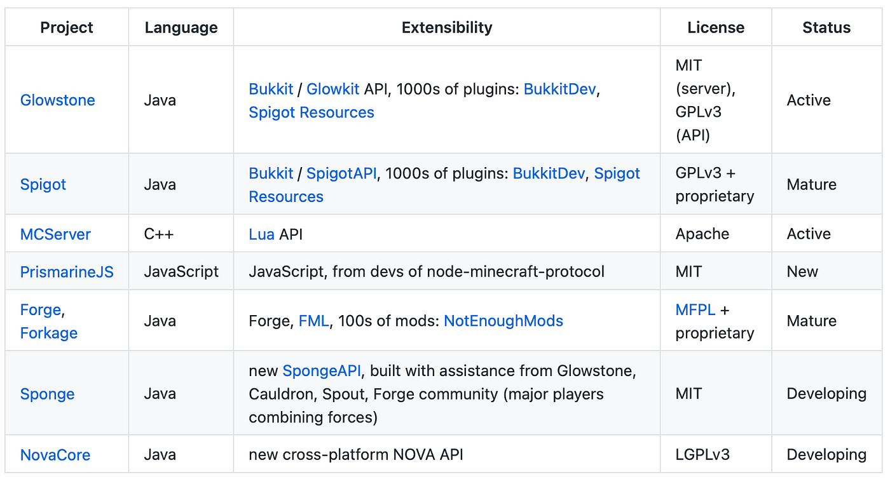890x486 pixels.
Task: Open the NovaCore project link
Action: point(55,455)
